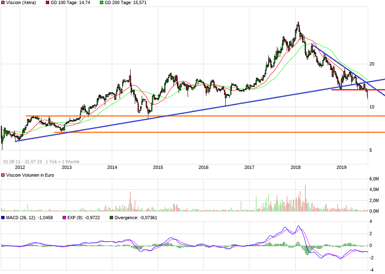385x274 pixels.
Task: Click the 2015 year label on the time axis
Action: click(x=158, y=167)
